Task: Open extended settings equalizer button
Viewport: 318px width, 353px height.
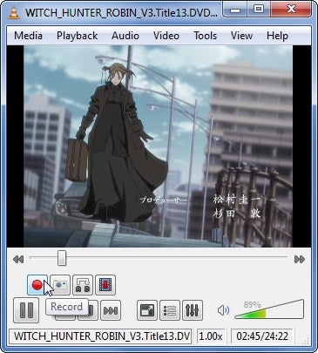Action: point(193,310)
